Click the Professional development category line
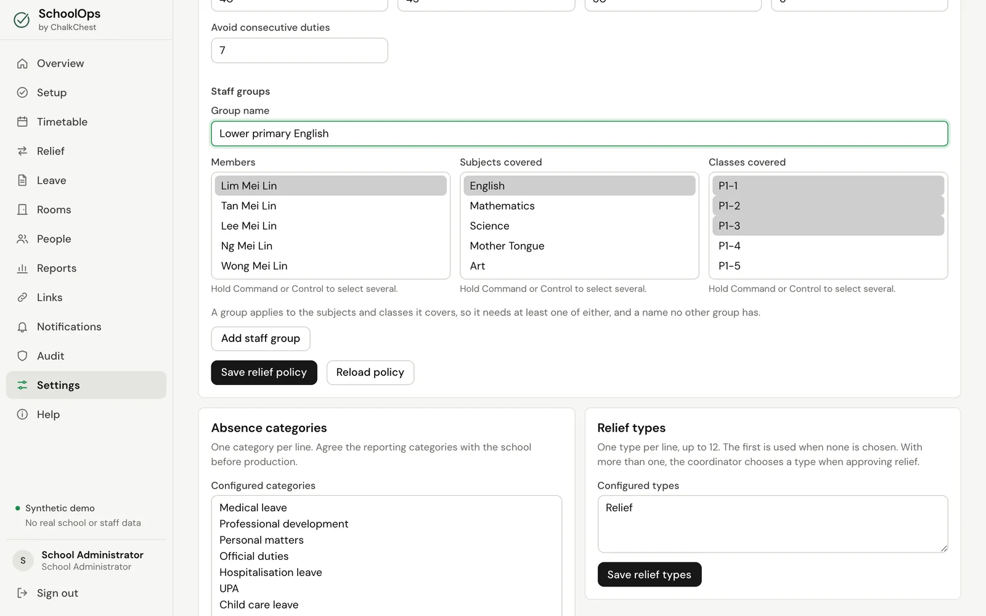Viewport: 986px width, 616px height. (x=284, y=524)
